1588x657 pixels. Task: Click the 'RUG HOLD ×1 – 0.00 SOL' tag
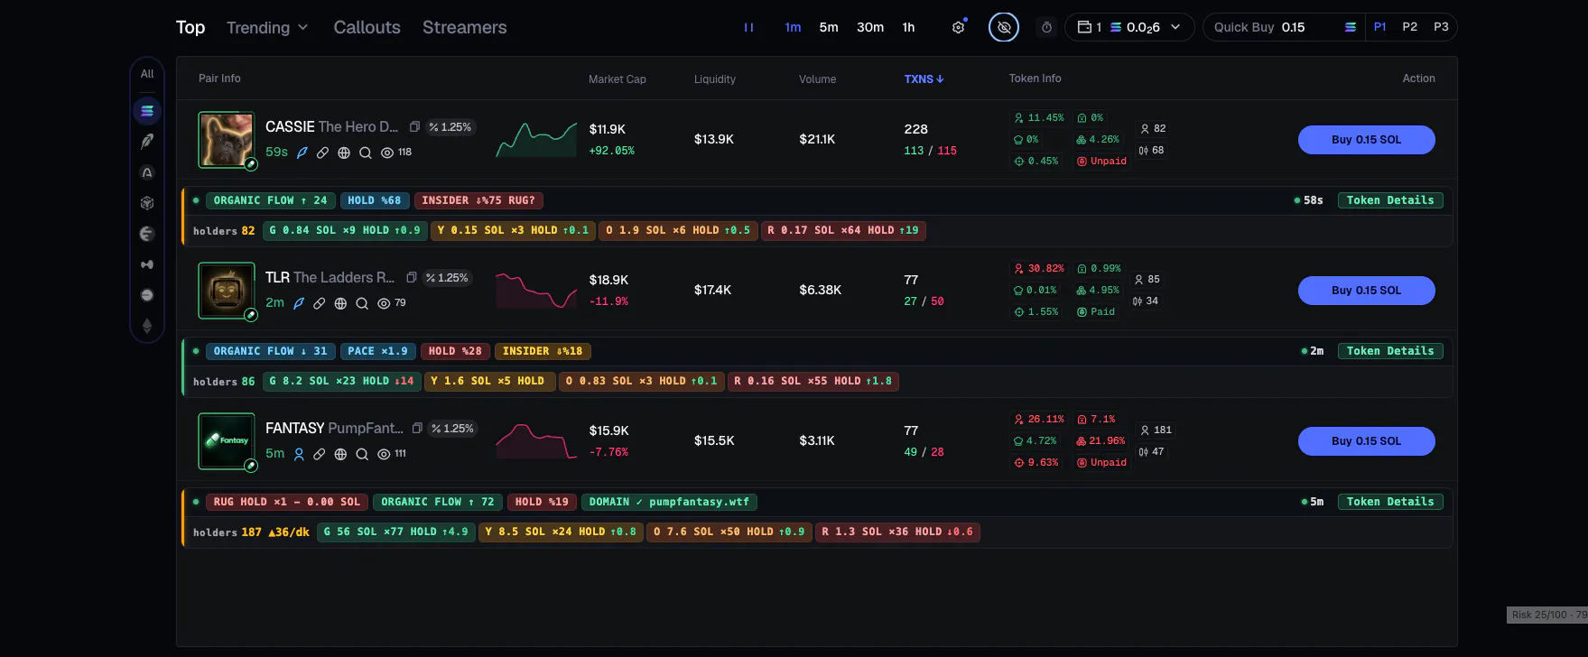point(287,502)
